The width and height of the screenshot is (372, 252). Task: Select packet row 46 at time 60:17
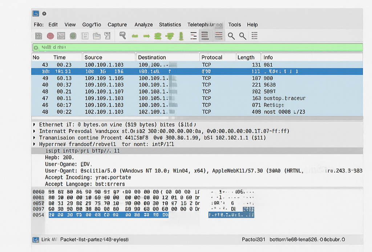197,105
